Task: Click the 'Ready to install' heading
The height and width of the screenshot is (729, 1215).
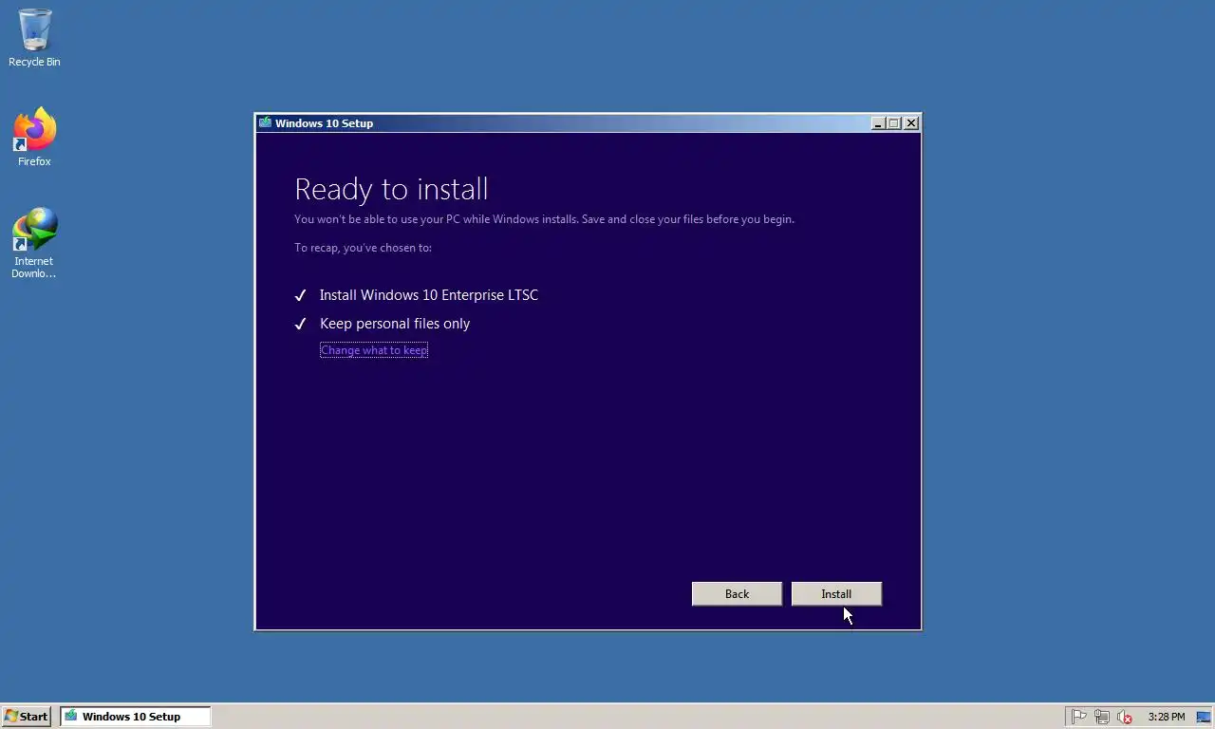Action: coord(391,189)
